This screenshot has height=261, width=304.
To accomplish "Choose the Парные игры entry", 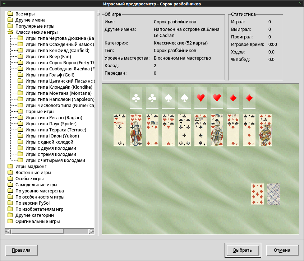I will [40, 111].
